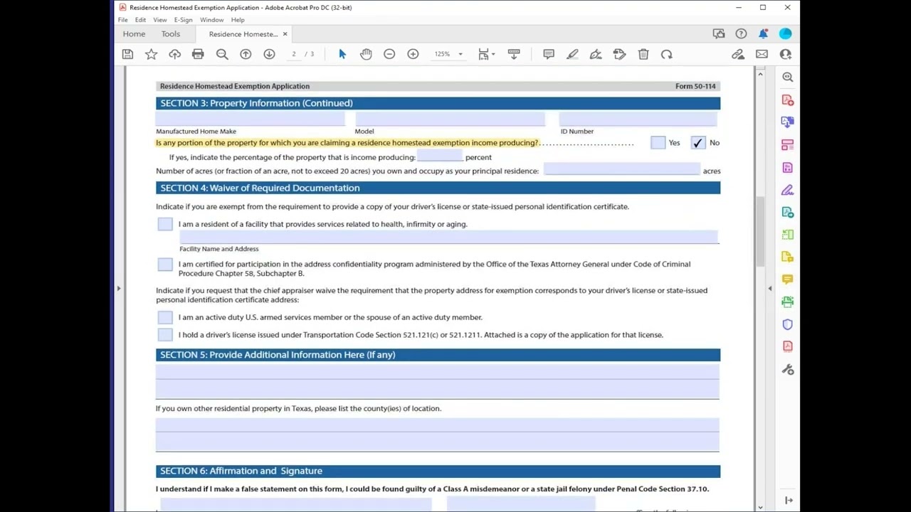Send the file by email envelope icon

[762, 54]
